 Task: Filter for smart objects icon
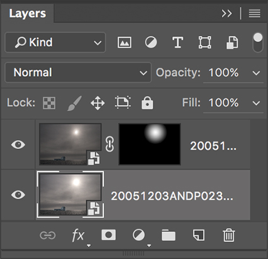click(x=232, y=43)
